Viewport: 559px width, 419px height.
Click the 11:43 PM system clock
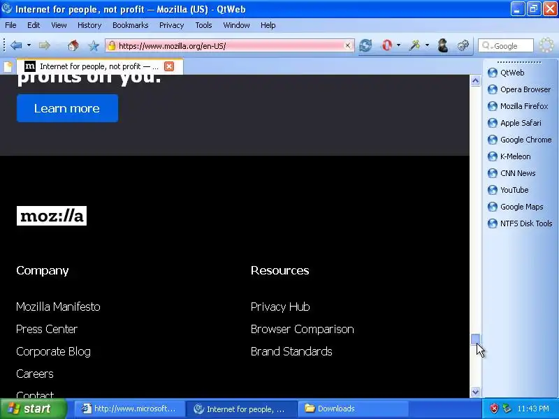pyautogui.click(x=533, y=409)
